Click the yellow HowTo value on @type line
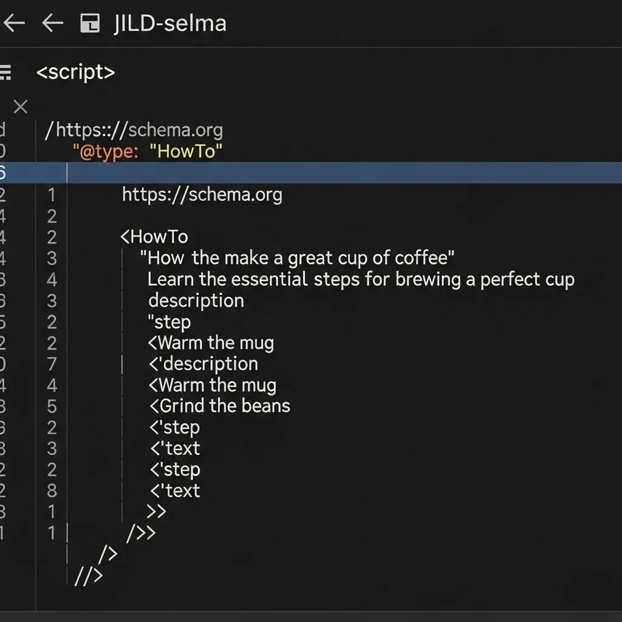Screen dimensions: 622x622 click(185, 151)
